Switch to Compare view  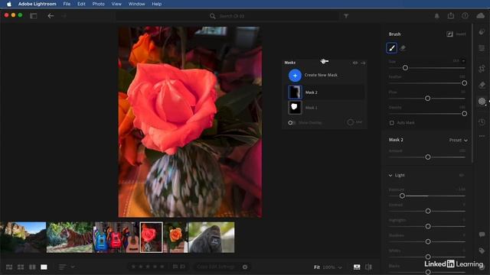pos(32,267)
